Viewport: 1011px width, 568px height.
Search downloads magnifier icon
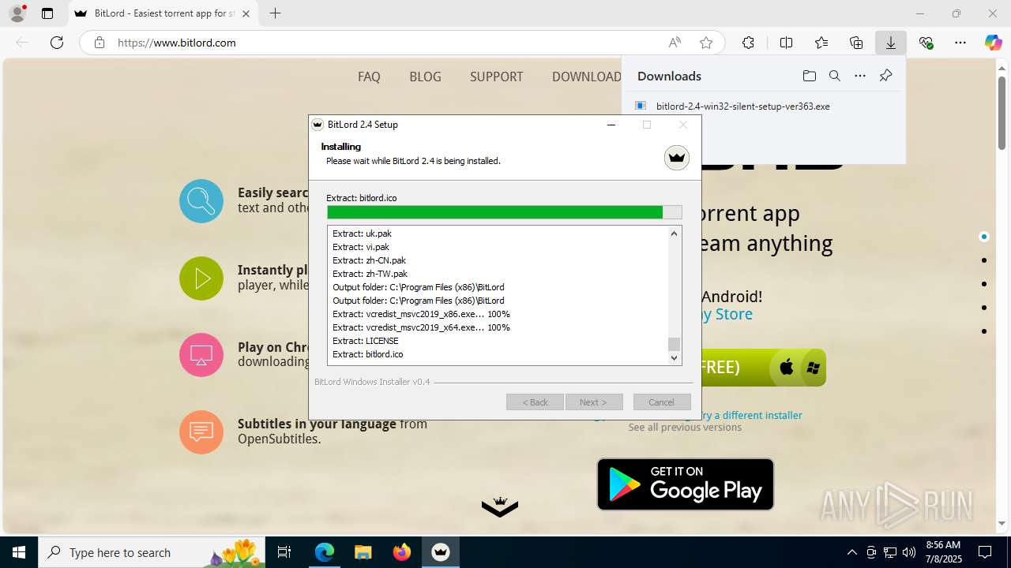point(835,76)
